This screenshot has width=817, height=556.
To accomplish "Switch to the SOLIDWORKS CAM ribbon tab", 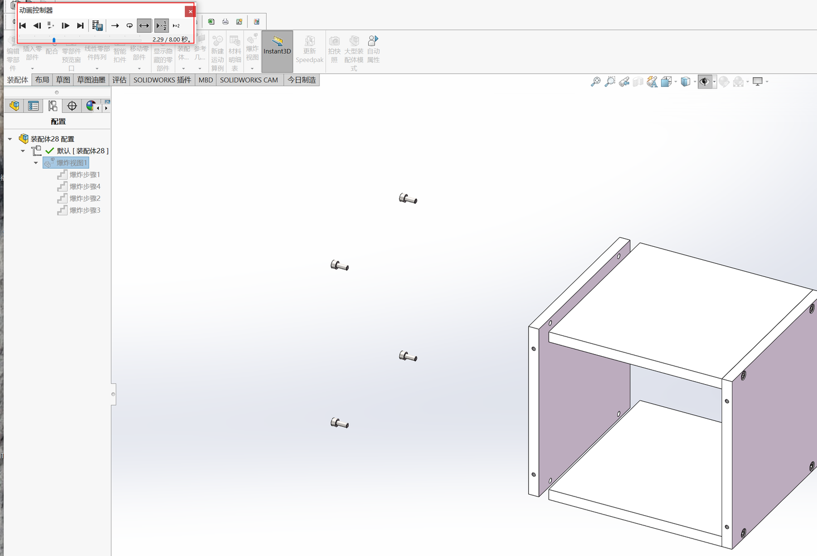I will pos(249,79).
